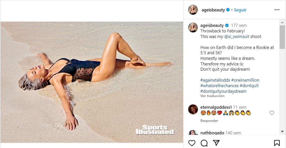Open the three-dot more options menu
This screenshot has width=286, height=148.
click(277, 10)
